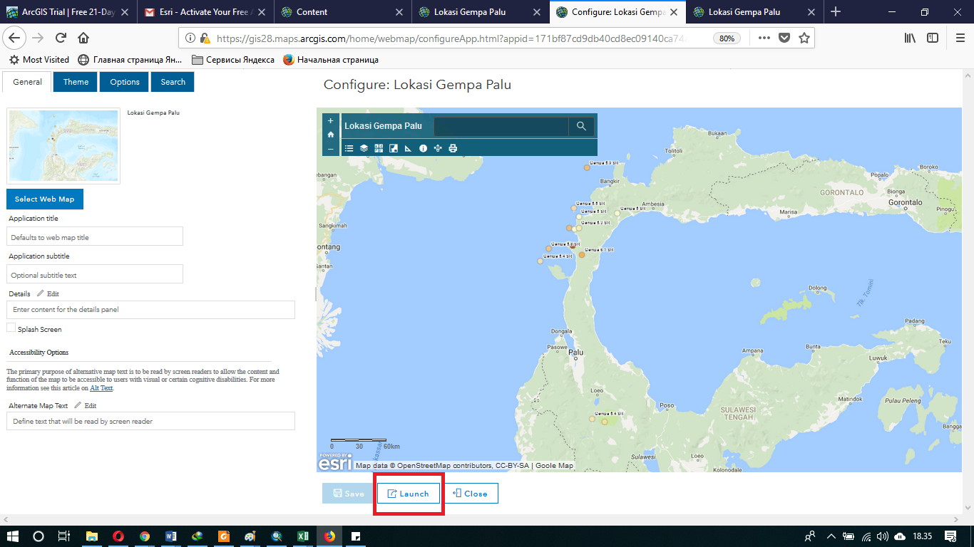Image resolution: width=974 pixels, height=547 pixels.
Task: Show hidden system tray icons
Action: point(831,536)
